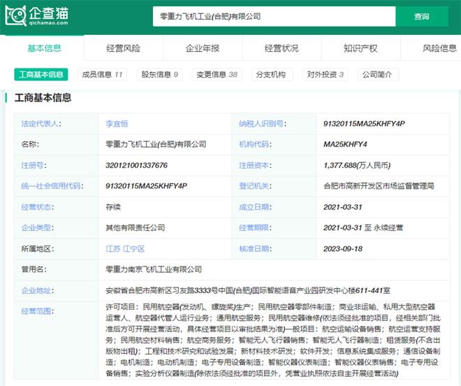Click organization code value MA25KHFY4
This screenshot has height=386, width=461.
345,144
